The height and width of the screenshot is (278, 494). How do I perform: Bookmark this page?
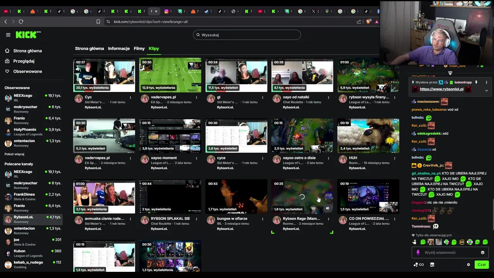98,22
